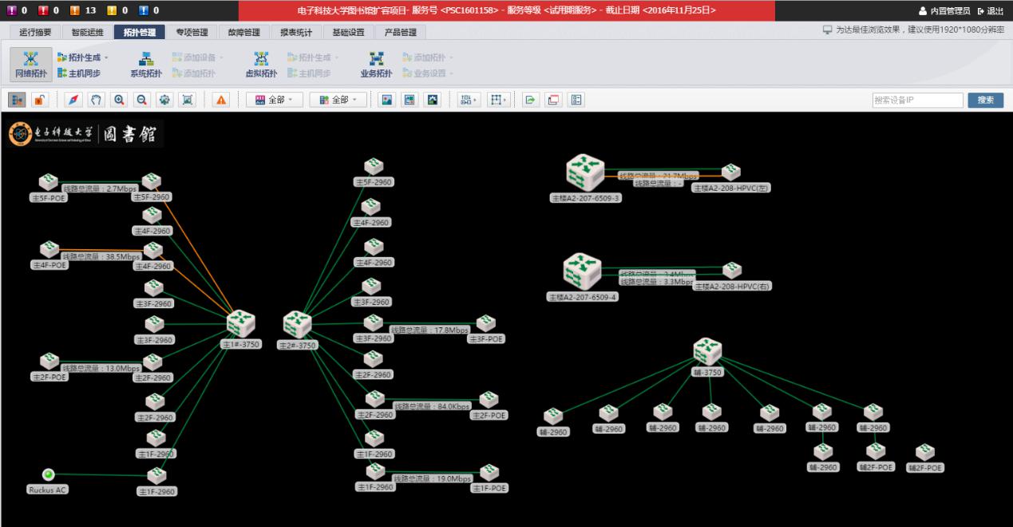Open the 运行摘要 tab
The height and width of the screenshot is (527, 1013).
35,33
